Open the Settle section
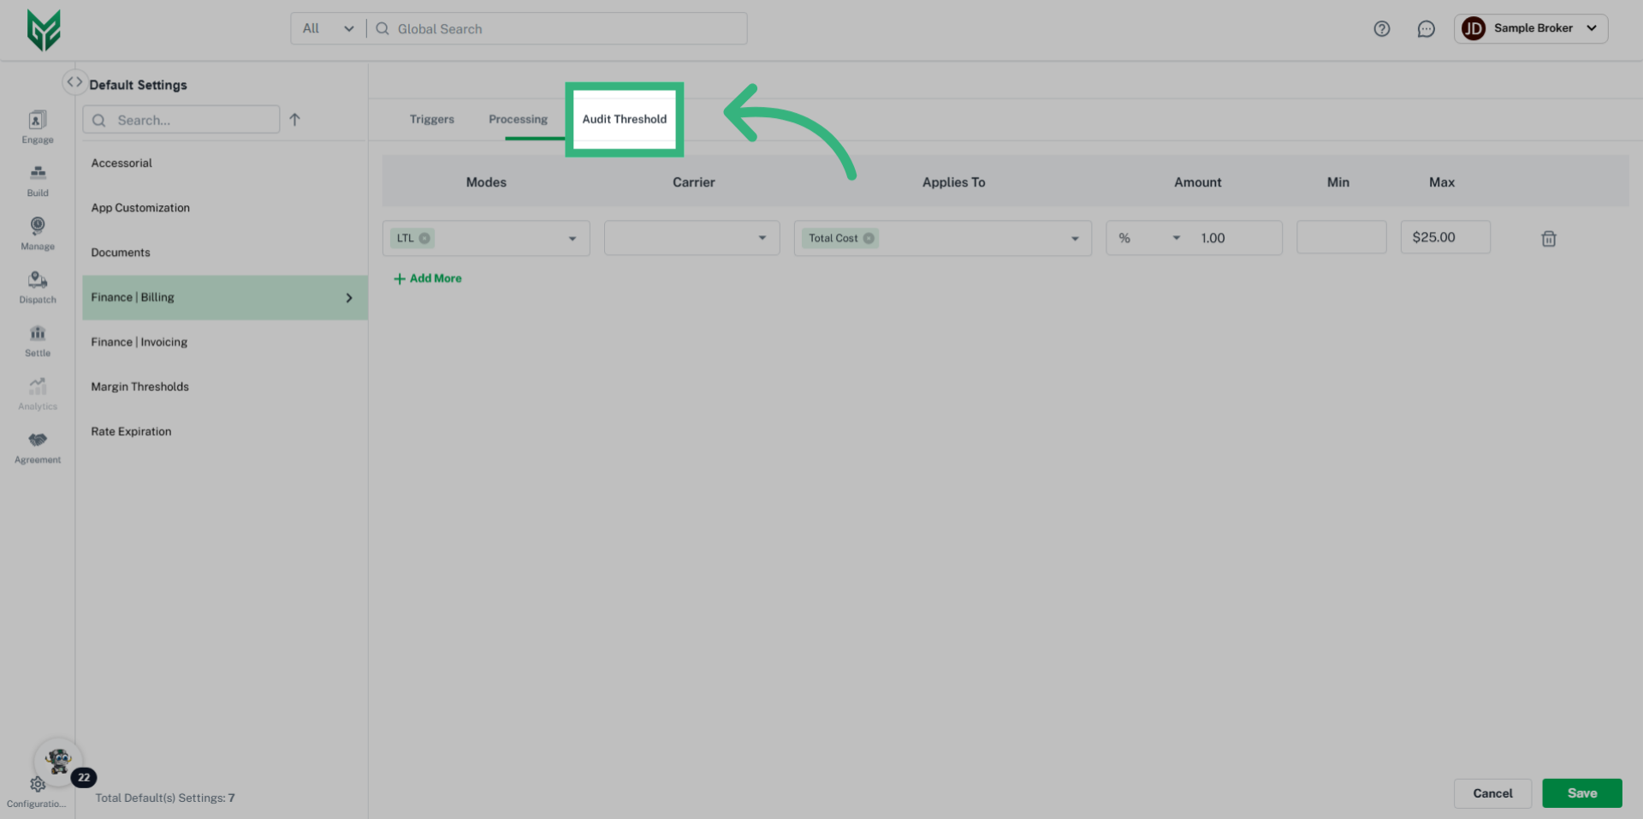This screenshot has width=1643, height=819. click(x=37, y=339)
